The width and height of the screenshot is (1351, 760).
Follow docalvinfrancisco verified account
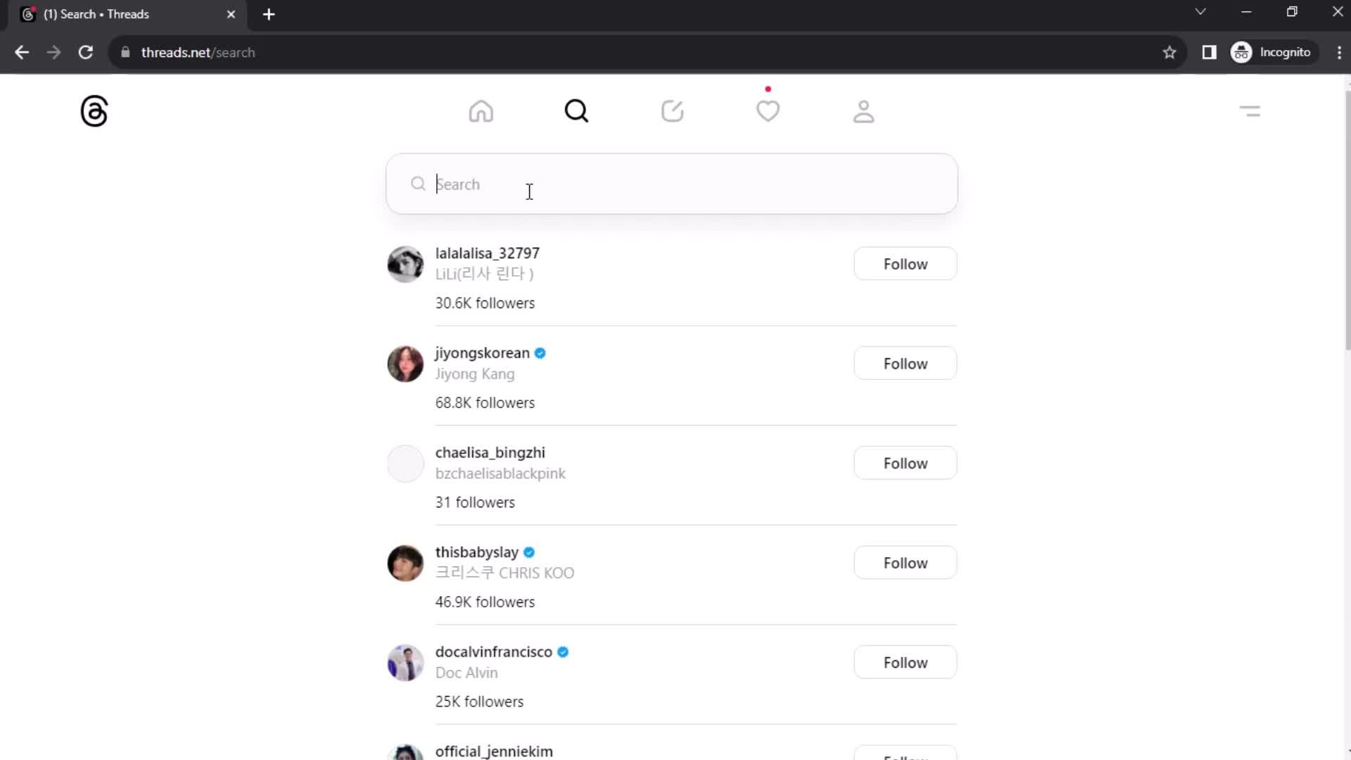pos(906,663)
